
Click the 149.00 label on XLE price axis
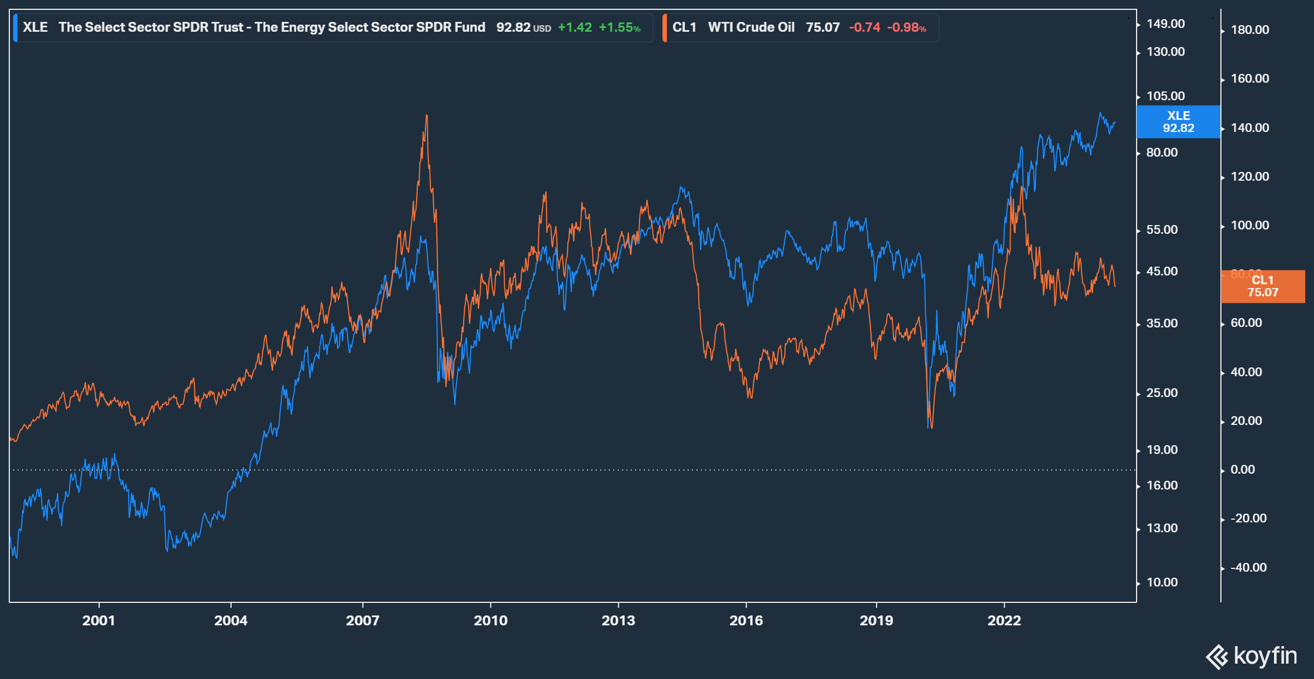pos(1165,24)
